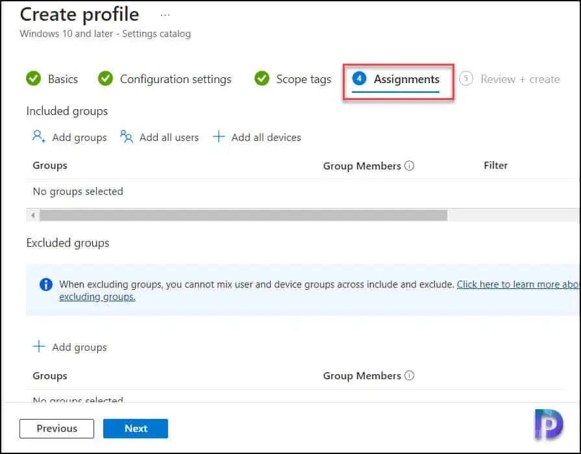Click the step 5 circle icon
Image resolution: width=581 pixels, height=454 pixels.
[x=465, y=79]
